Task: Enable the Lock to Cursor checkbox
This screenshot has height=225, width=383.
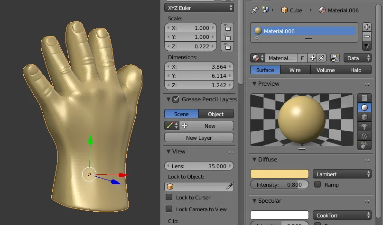Action: point(169,198)
